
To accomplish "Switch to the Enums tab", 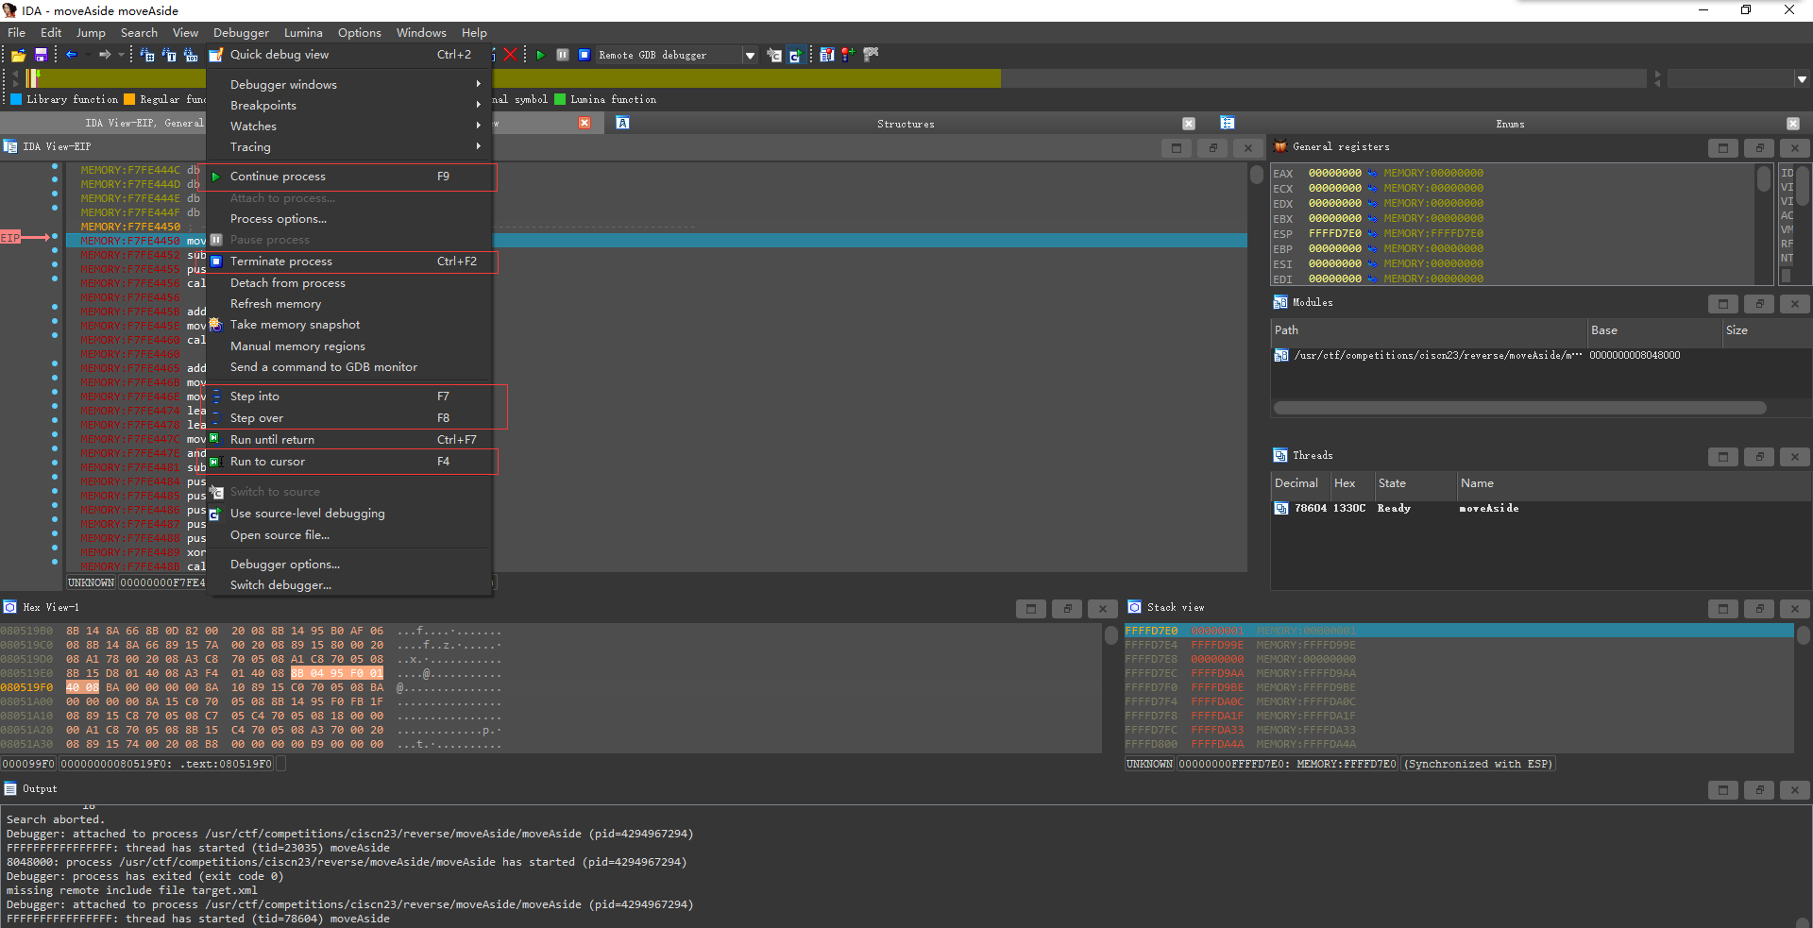I will [x=1510, y=124].
